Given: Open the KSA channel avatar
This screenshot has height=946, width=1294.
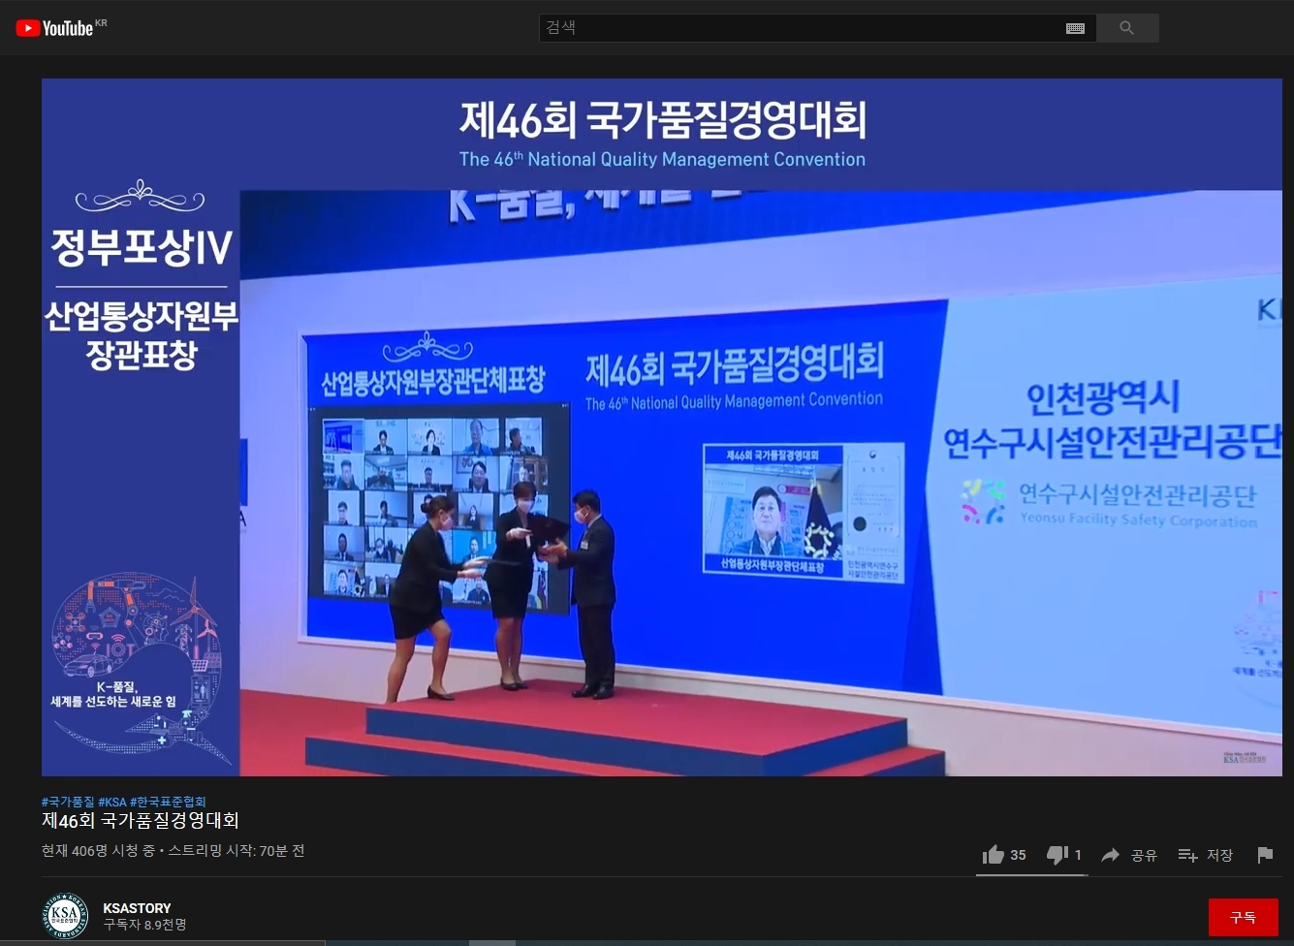Looking at the screenshot, I should pyautogui.click(x=65, y=916).
